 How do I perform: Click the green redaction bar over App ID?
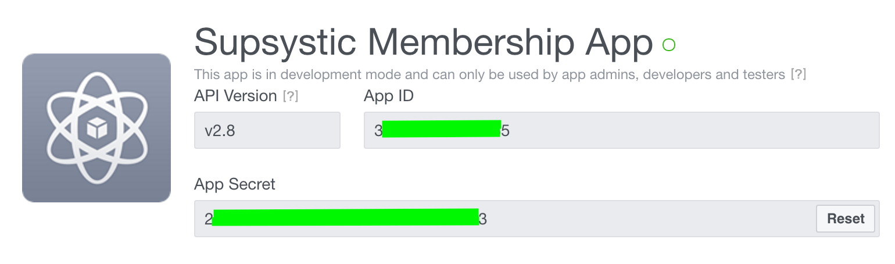(442, 129)
